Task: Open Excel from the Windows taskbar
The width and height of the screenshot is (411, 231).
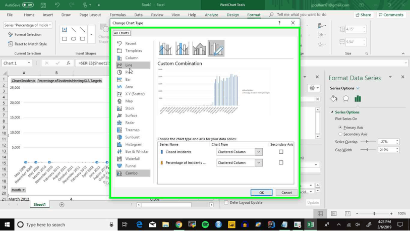Action: click(x=311, y=225)
